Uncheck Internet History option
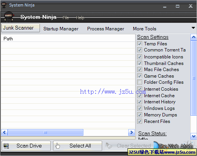197x156 pixels. (139, 102)
